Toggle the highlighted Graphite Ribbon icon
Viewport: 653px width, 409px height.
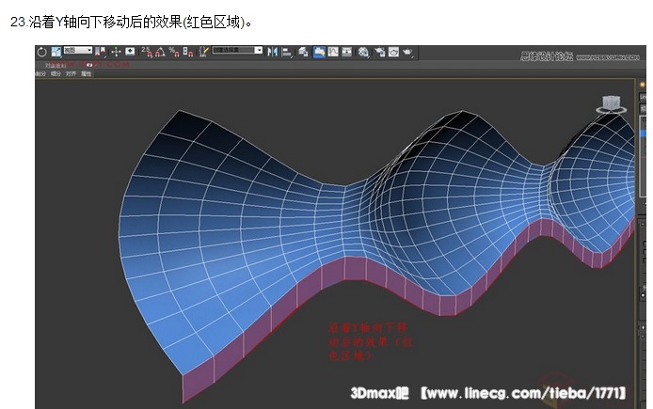pyautogui.click(x=319, y=52)
